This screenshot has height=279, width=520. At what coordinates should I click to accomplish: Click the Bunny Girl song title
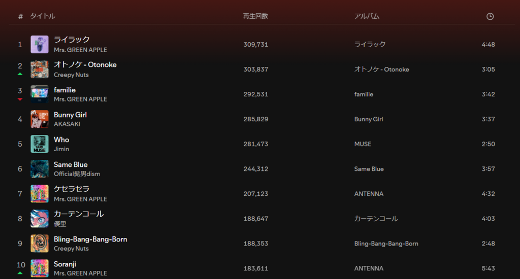70,115
